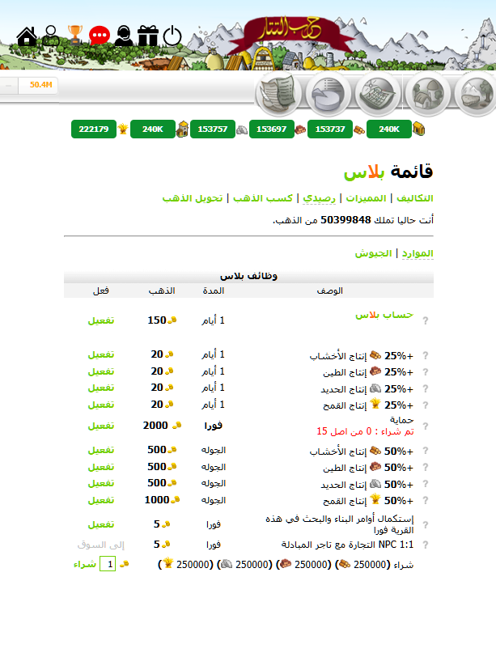Click the home house icon
This screenshot has height=670, width=496.
tap(27, 36)
